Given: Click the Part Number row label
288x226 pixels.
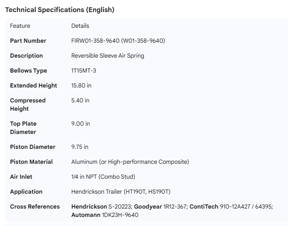Looking at the screenshot, I should tap(28, 41).
